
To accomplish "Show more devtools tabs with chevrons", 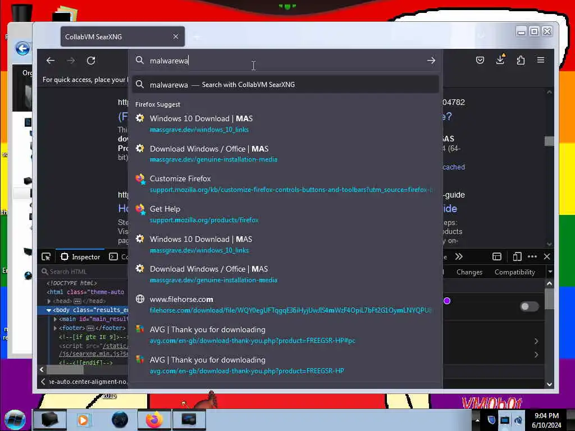I will [459, 256].
